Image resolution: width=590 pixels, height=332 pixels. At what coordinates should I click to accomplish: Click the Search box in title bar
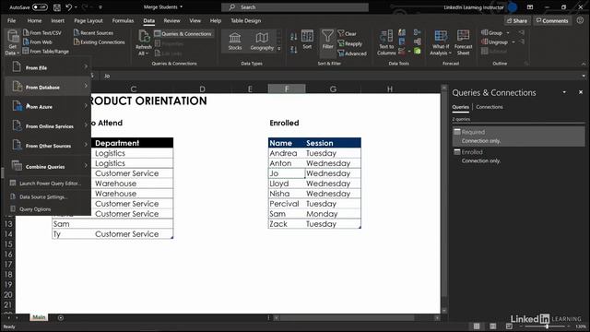click(x=295, y=7)
